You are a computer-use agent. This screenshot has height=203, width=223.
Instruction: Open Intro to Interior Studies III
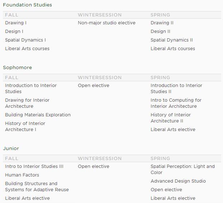click(34, 166)
